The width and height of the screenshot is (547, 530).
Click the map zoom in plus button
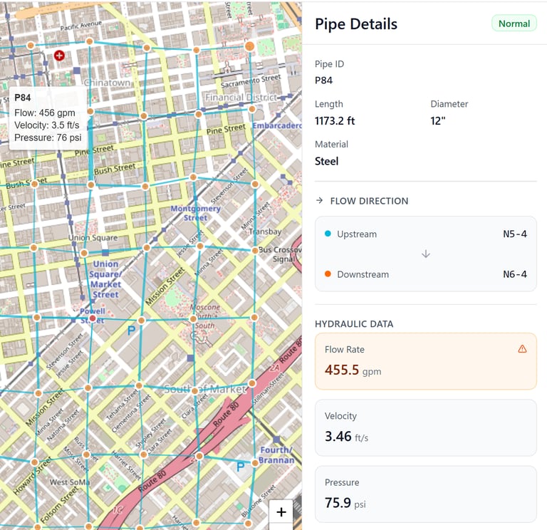[x=281, y=512]
